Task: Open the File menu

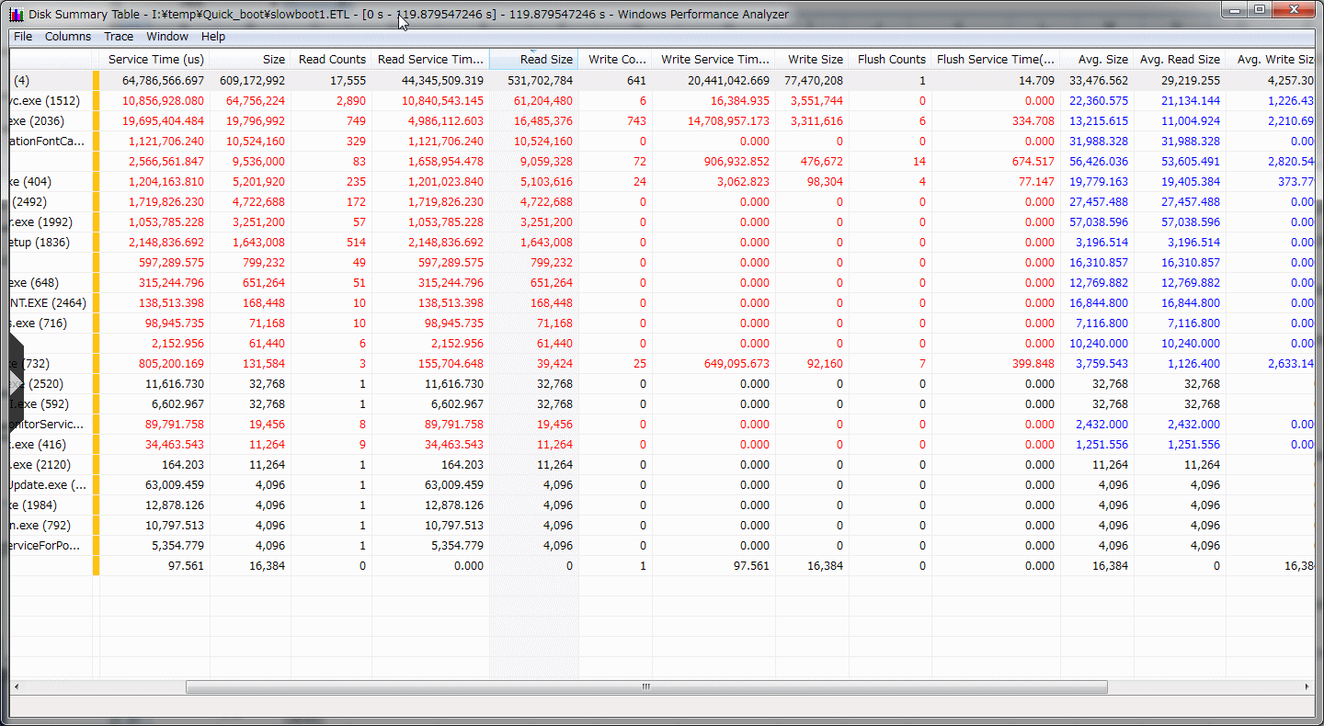Action: pyautogui.click(x=23, y=37)
